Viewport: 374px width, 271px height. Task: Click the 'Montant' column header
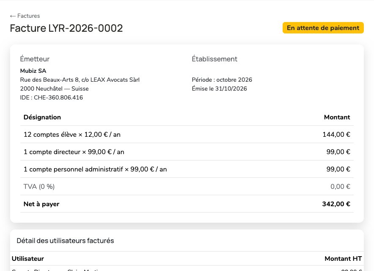click(x=337, y=117)
